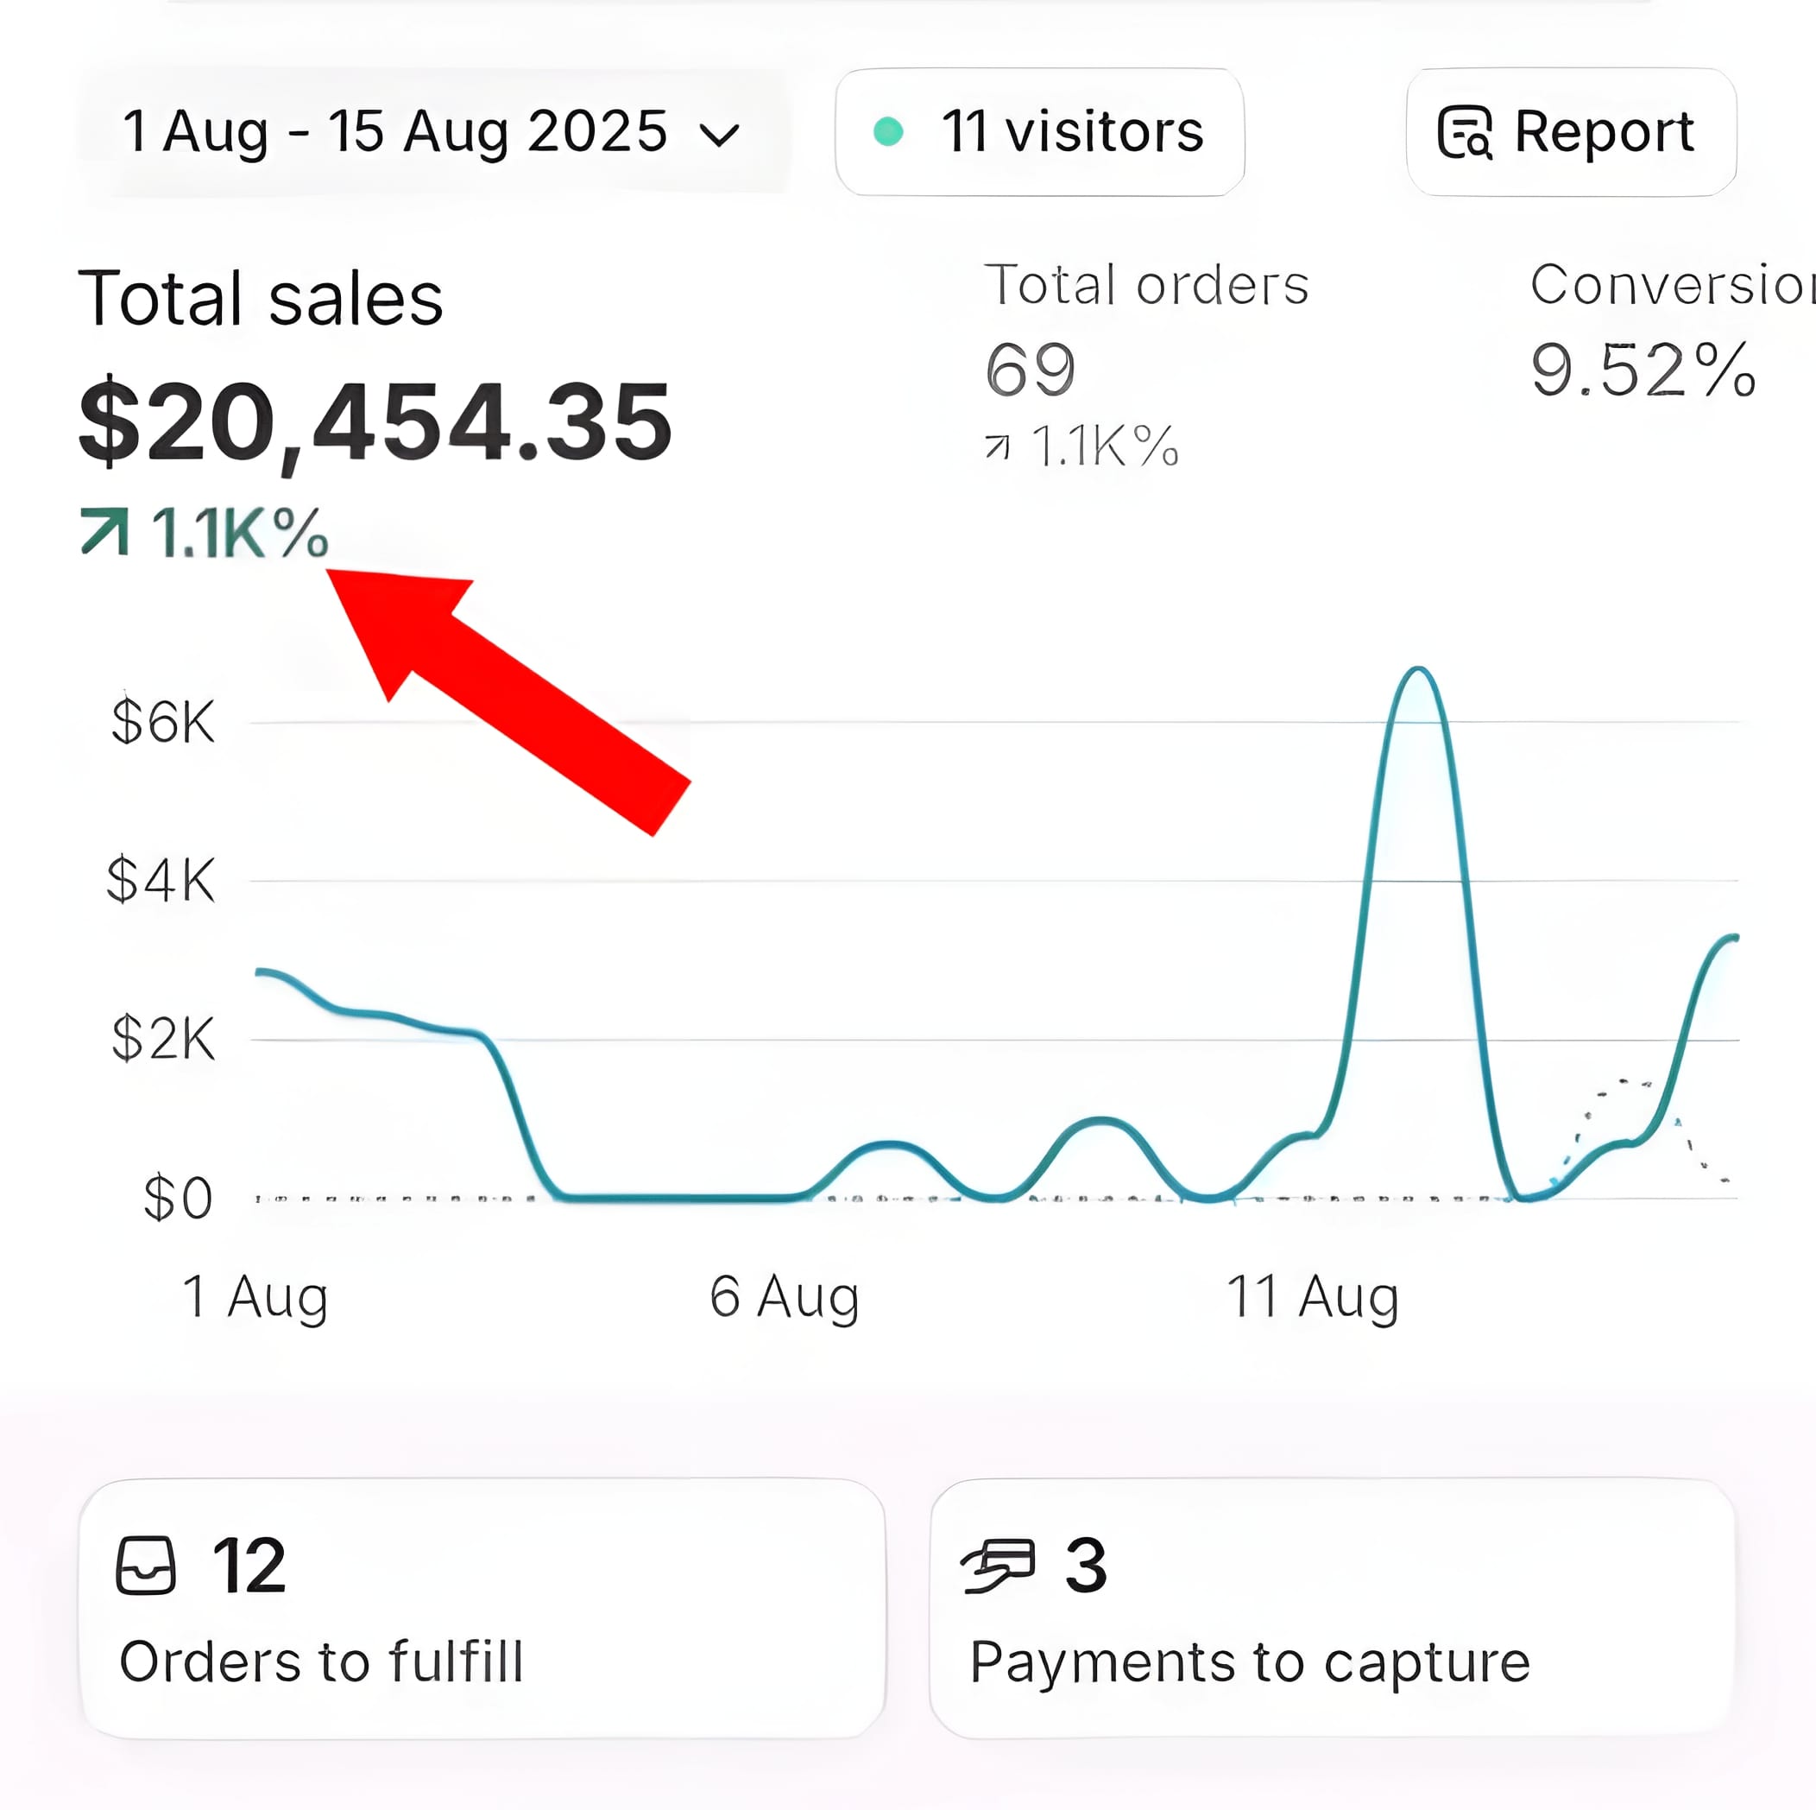Click the 11 Aug axis label

pos(1312,1298)
